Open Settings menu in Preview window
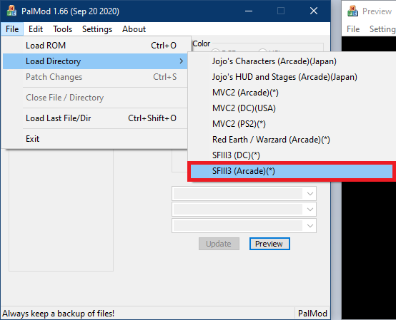This screenshot has height=320, width=396. pos(382,29)
